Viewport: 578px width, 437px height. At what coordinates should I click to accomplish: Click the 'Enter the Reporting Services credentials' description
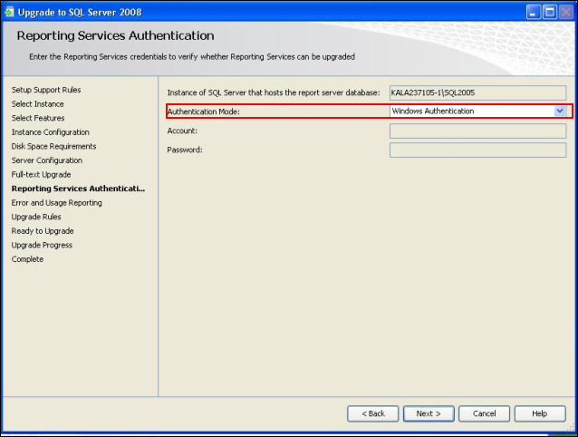click(192, 57)
